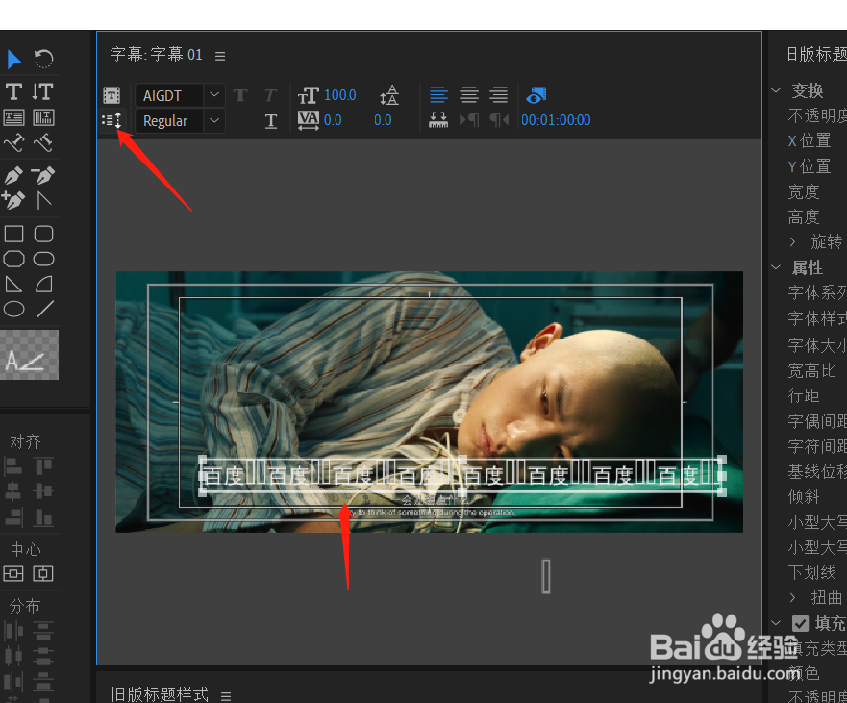Click the 00:01:00:00 timecode field
847x703 pixels.
coord(556,120)
